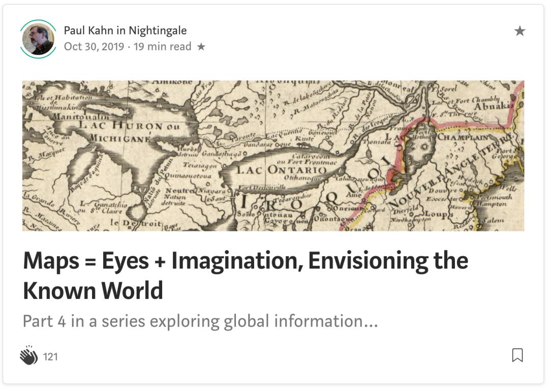View the 121 claps count
Viewport: 549px width, 389px height.
pos(50,357)
